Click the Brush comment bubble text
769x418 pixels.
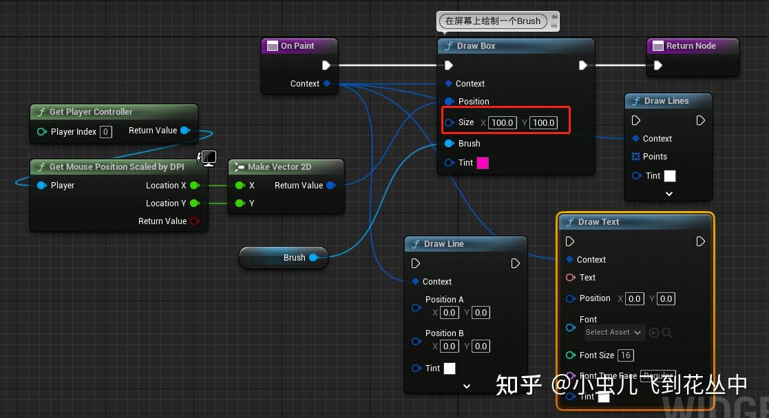(493, 21)
